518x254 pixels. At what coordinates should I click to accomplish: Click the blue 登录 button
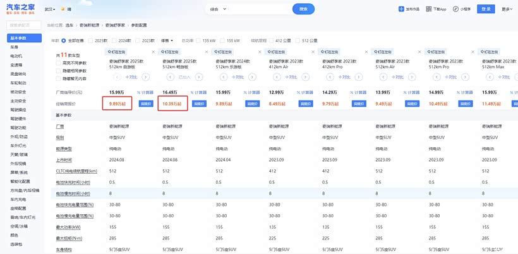[x=485, y=9]
